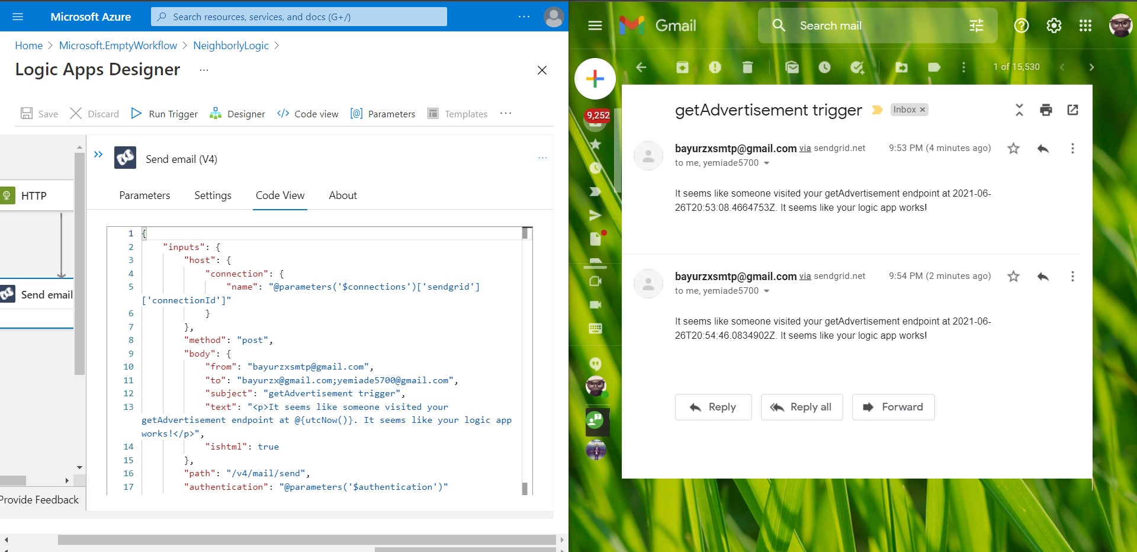Image resolution: width=1137 pixels, height=552 pixels.
Task: Show Gmail search options filter icon
Action: click(x=977, y=25)
